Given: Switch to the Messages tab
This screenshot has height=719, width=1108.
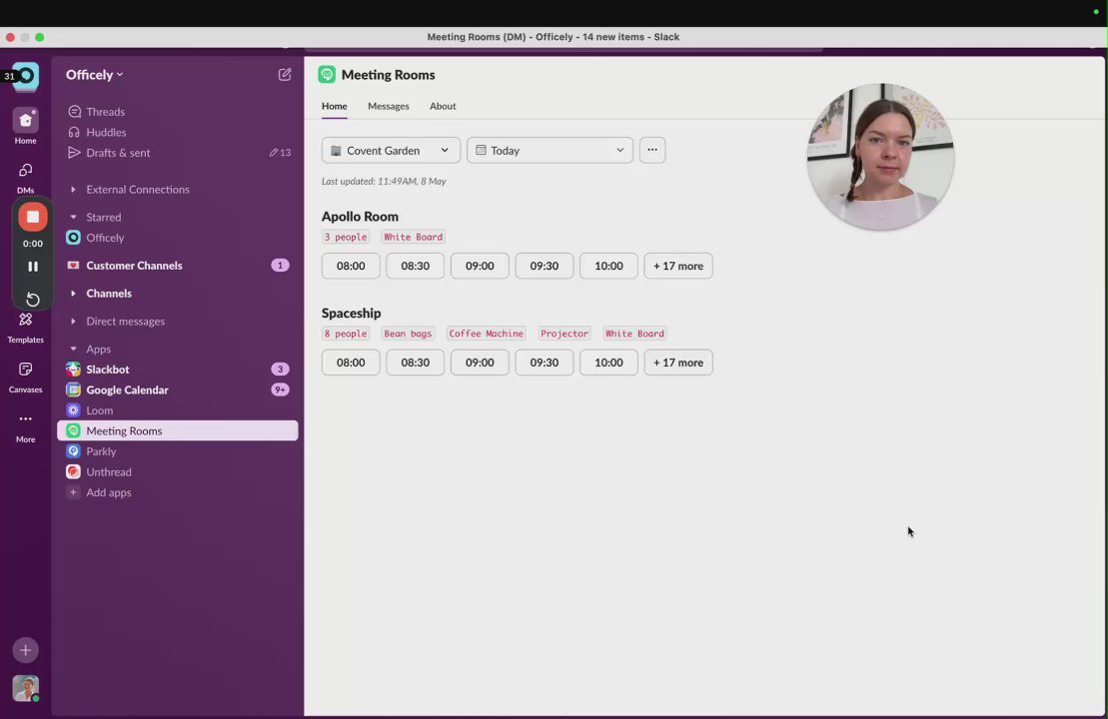Looking at the screenshot, I should point(388,106).
